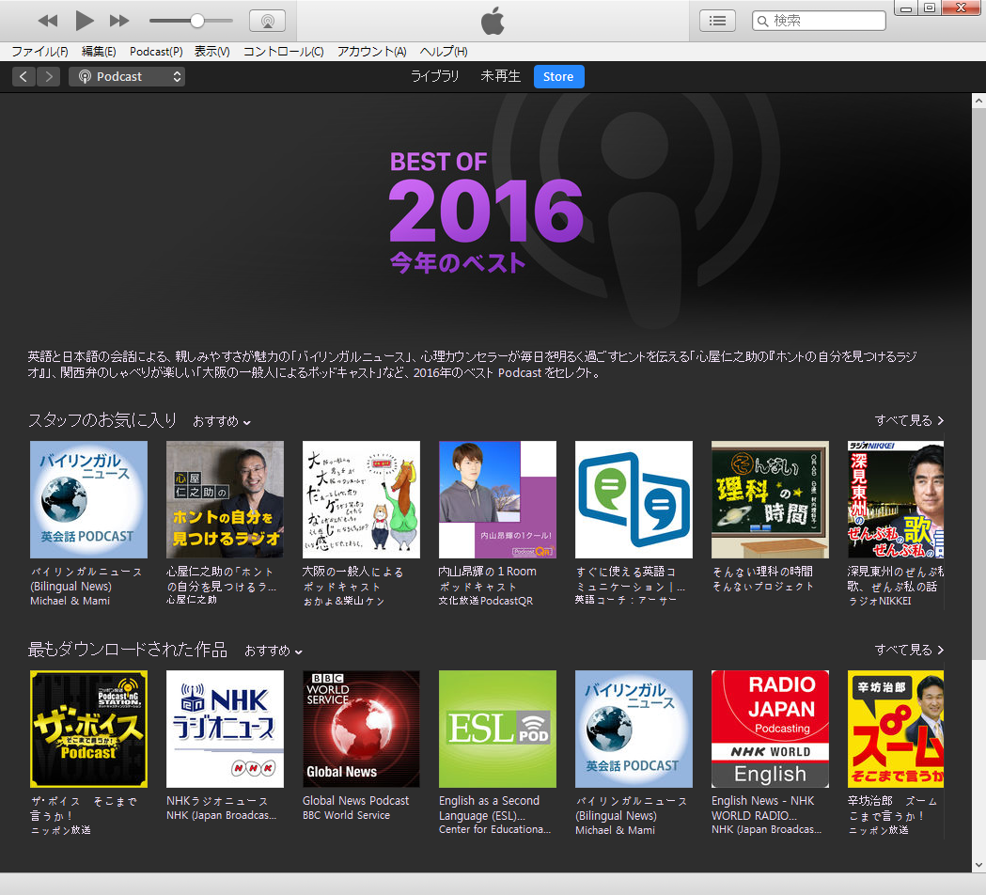Select the Store tab
This screenshot has height=895, width=986.
click(558, 77)
